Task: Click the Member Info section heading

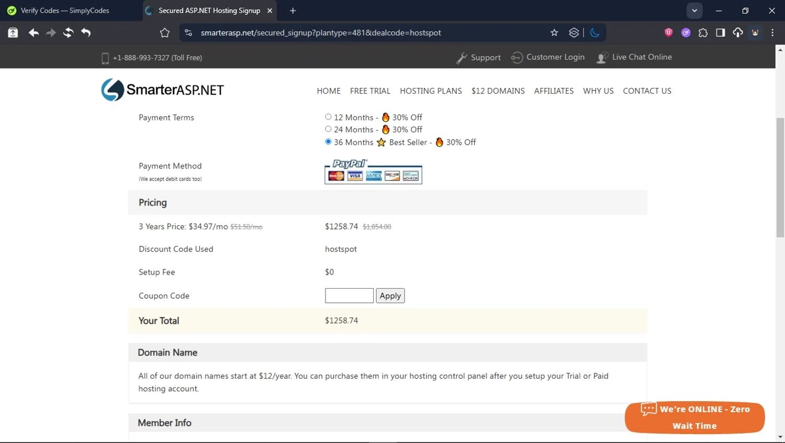Action: pyautogui.click(x=164, y=423)
